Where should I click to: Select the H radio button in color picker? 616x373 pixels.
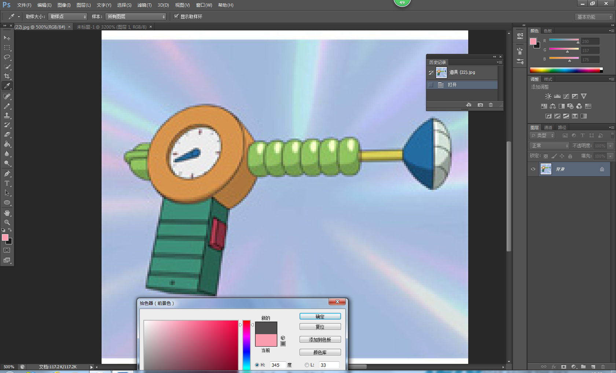[x=257, y=365]
